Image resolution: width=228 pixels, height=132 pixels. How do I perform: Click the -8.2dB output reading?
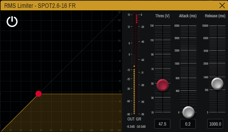click(131, 127)
